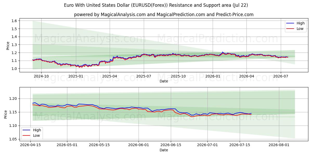312x156 pixels.
Task: Click the '1.10' y-axis tick in the bottom chart
Action: (14, 126)
